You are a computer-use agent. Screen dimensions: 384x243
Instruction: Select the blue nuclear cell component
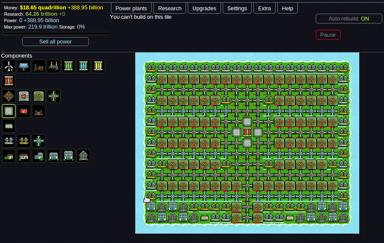click(84, 67)
